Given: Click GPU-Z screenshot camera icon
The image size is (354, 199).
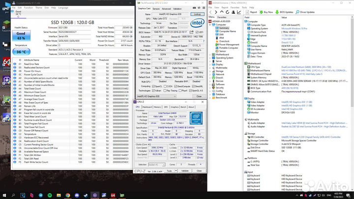Looking at the screenshot, I should 194,8.
